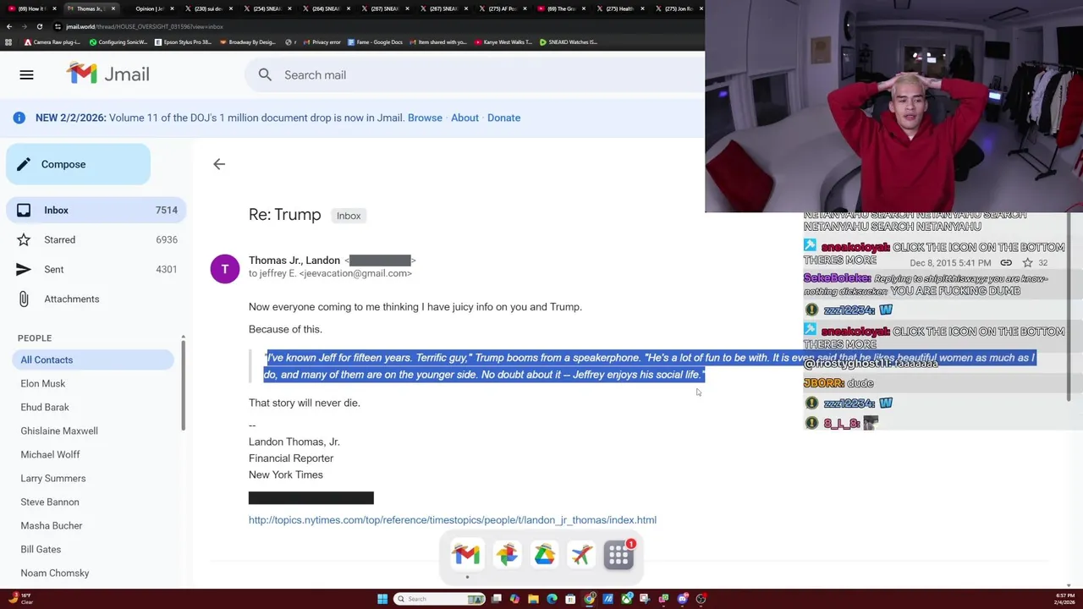Open Microsoft Store from taskbar

570,599
